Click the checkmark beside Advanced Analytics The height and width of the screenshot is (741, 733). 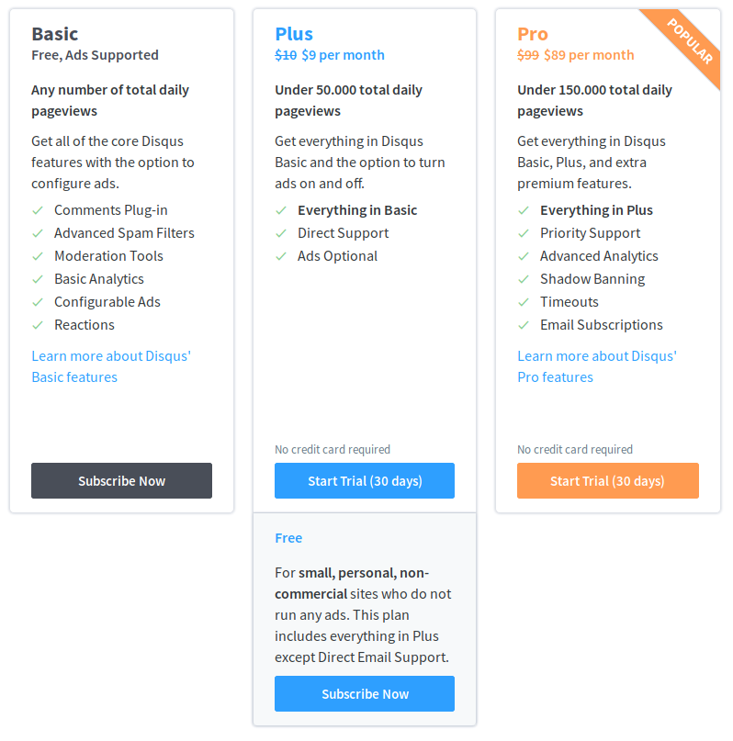coord(524,255)
